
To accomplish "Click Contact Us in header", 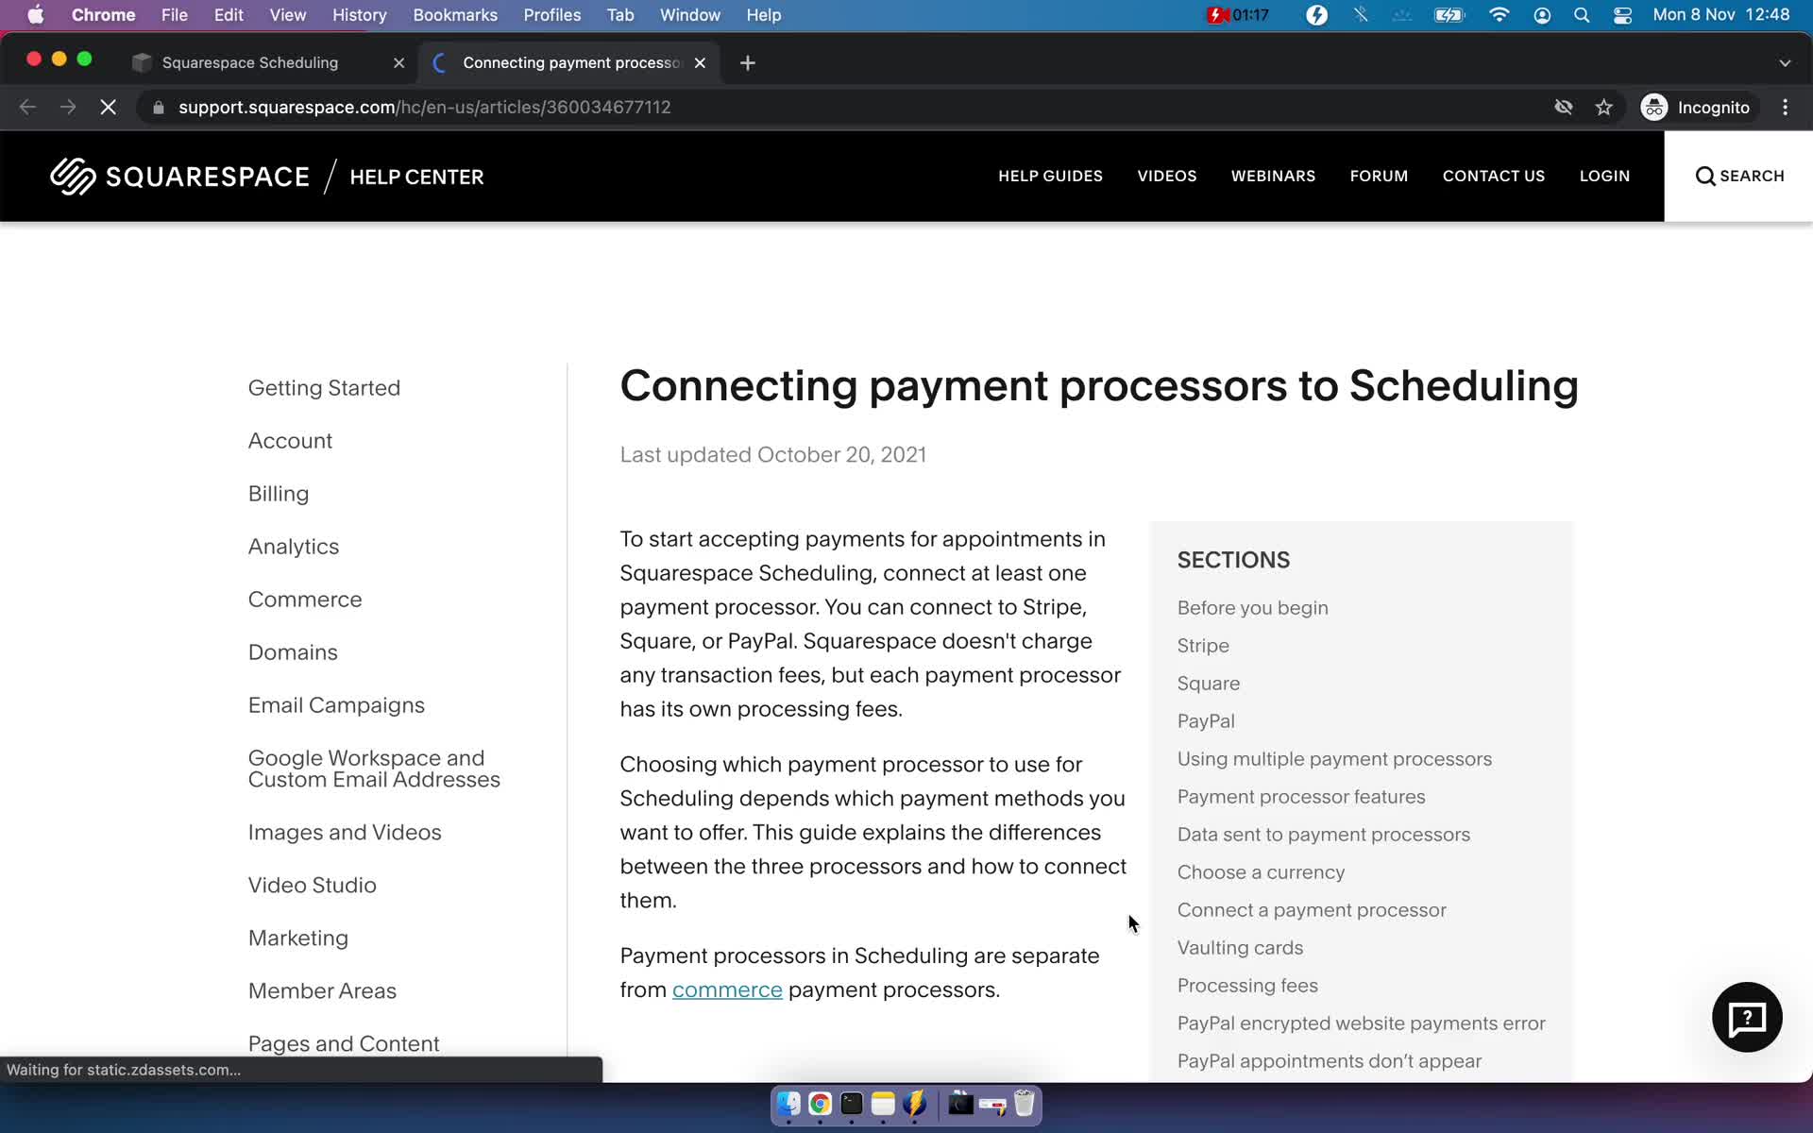I will click(x=1493, y=177).
